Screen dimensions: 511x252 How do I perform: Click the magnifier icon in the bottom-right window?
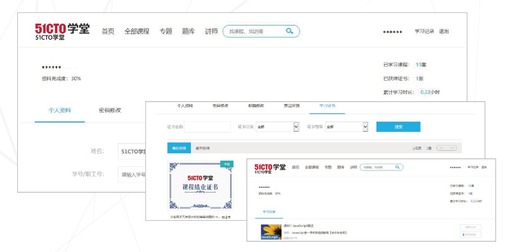397,167
